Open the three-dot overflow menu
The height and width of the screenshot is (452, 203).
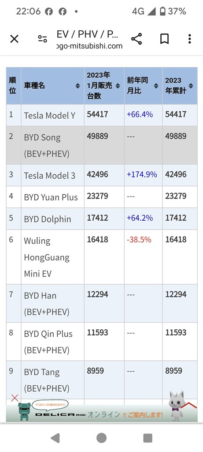[189, 39]
